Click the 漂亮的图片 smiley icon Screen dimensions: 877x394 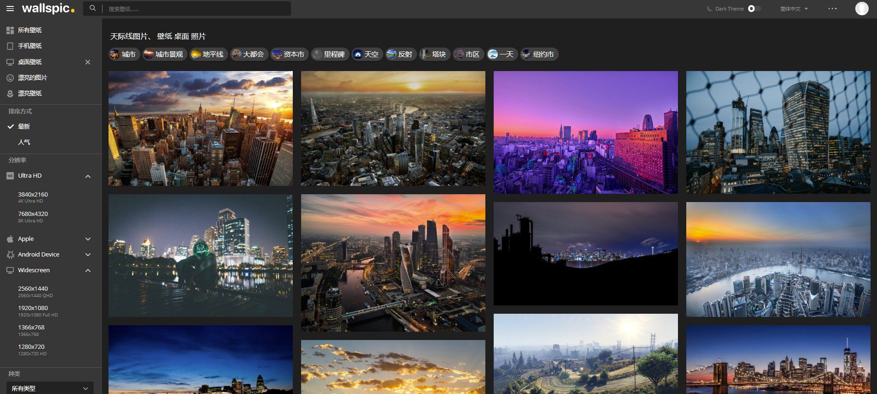pyautogui.click(x=10, y=78)
